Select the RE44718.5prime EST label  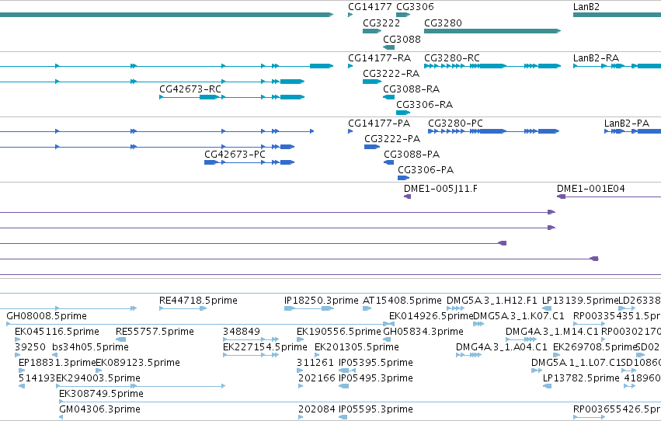point(198,301)
